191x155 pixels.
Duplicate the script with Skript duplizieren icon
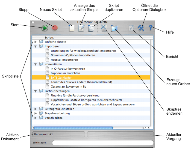91,28
